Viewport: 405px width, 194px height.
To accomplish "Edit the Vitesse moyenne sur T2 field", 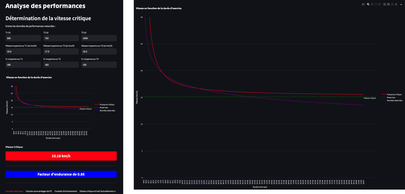I will pyautogui.click(x=61, y=51).
